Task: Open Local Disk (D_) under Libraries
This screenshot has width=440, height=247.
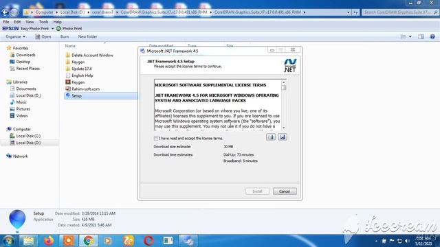Action: 28,95
